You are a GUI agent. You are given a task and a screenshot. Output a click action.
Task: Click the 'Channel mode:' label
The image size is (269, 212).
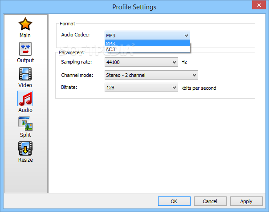click(x=77, y=75)
